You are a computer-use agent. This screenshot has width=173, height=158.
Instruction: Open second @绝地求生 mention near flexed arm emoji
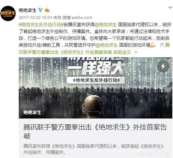106,45
